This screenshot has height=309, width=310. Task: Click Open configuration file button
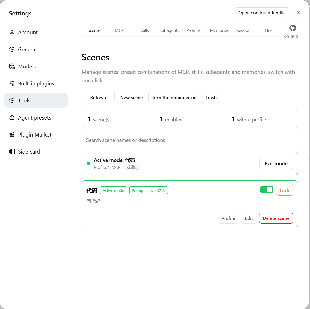(262, 13)
